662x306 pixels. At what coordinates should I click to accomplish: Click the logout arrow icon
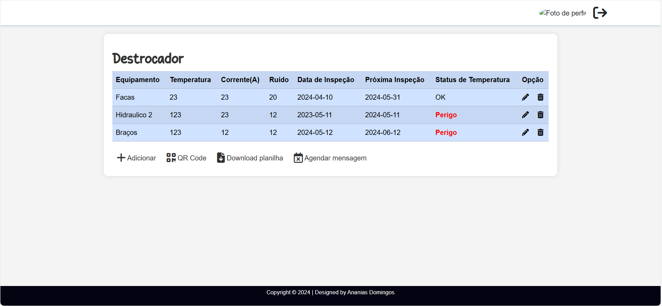coord(600,13)
